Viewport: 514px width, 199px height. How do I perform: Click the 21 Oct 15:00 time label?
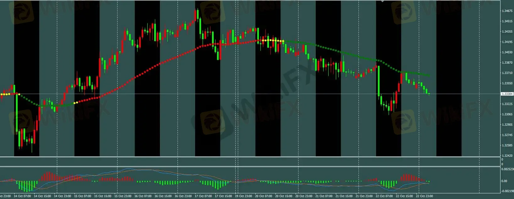click(x=344, y=196)
